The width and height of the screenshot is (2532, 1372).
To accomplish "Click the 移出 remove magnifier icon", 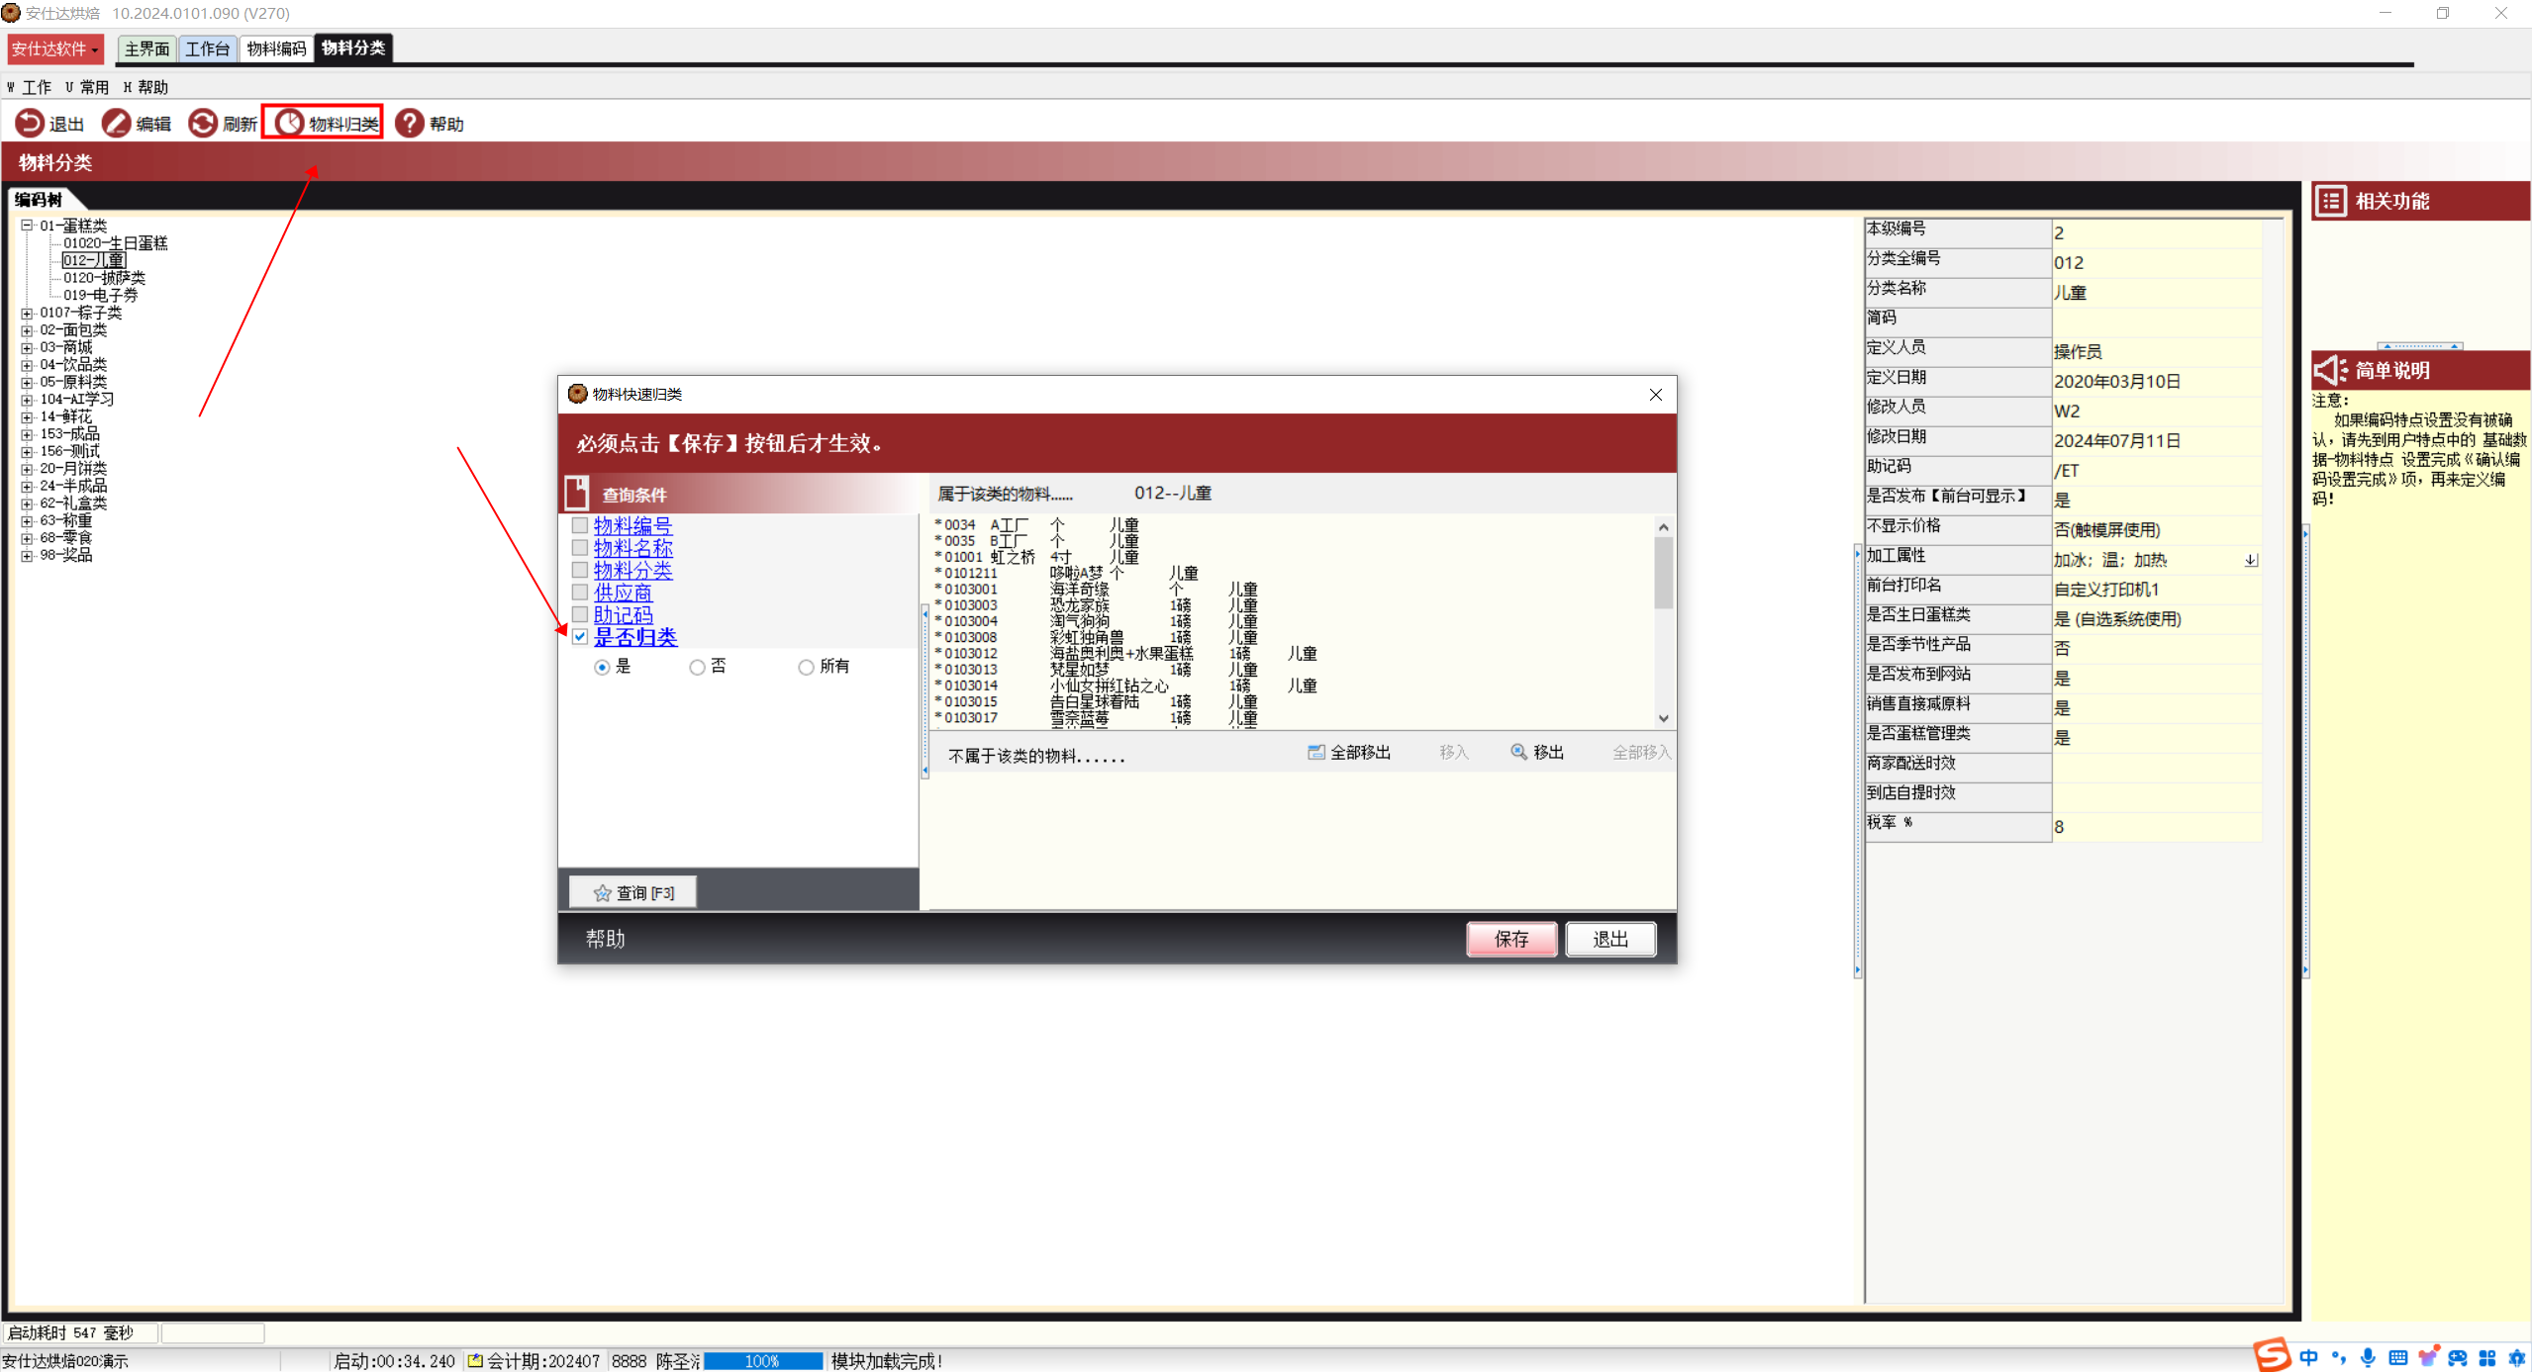I will (1518, 752).
